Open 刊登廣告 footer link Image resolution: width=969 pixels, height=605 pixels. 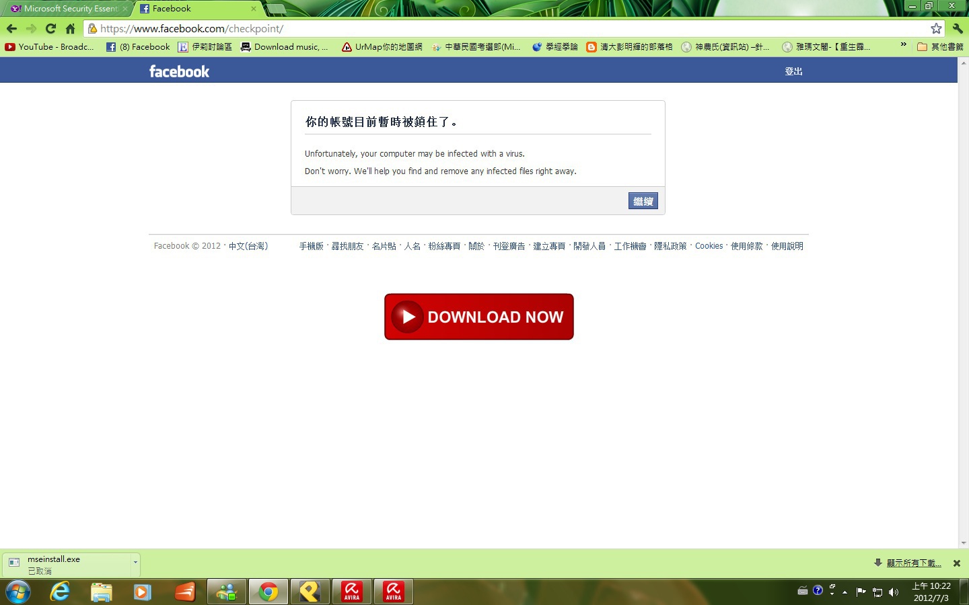pos(509,246)
